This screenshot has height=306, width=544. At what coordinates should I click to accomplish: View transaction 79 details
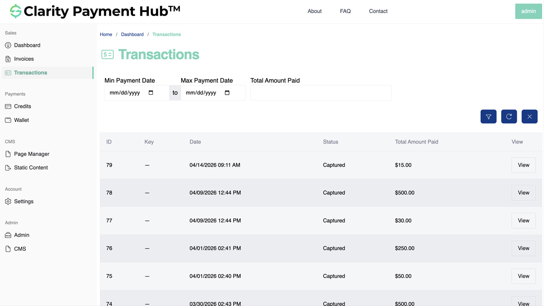point(523,165)
